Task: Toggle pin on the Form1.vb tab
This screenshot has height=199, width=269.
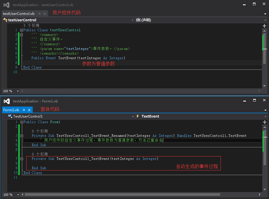Action: tap(24, 110)
